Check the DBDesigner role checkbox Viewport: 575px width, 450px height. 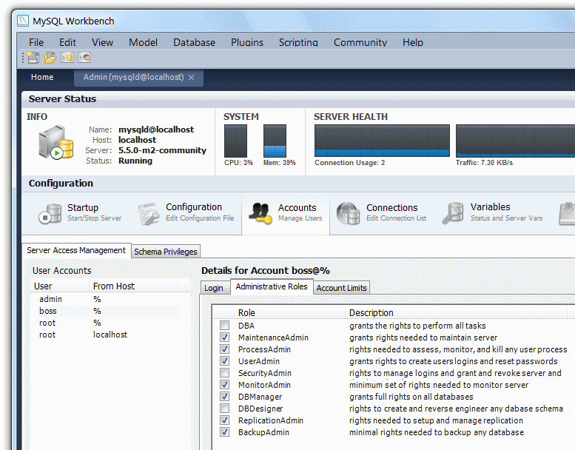point(224,409)
